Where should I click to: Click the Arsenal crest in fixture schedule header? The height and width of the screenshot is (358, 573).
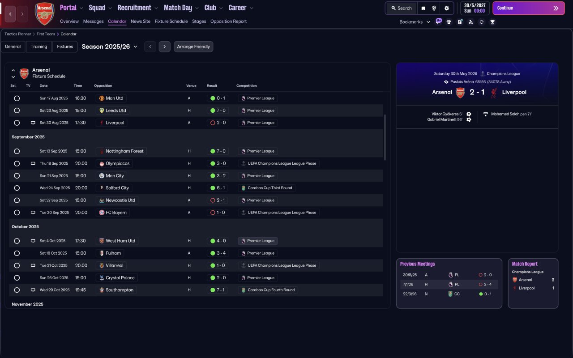(24, 73)
